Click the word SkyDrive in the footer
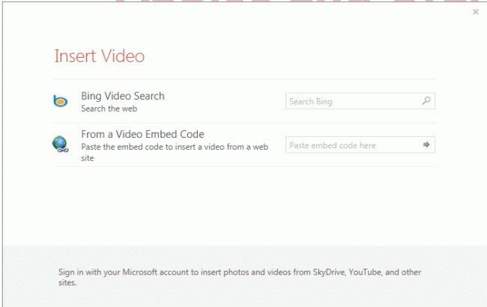The image size is (487, 307). pos(319,271)
